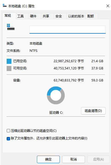Click the 21.4 GB used value
Viewport: 111px width, 165px height.
(x=97, y=61)
